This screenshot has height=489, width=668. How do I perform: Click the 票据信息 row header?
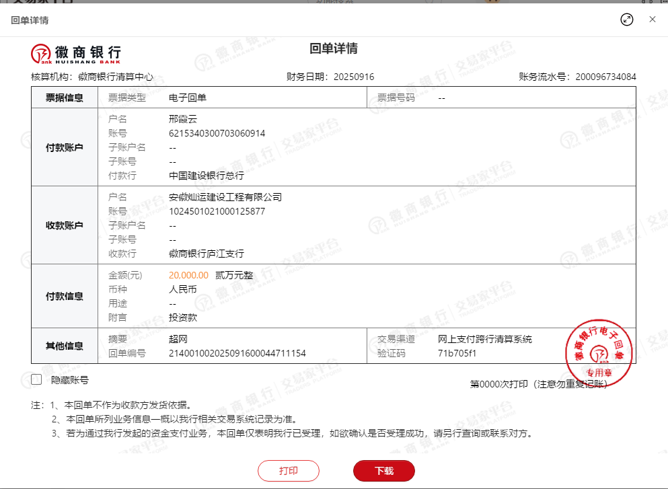point(65,98)
